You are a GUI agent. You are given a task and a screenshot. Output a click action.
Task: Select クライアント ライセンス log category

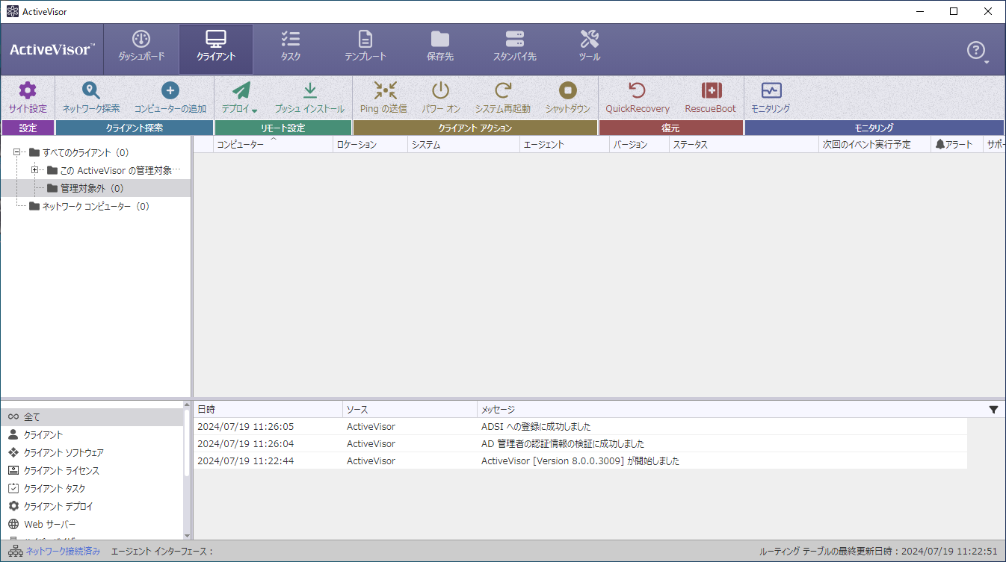pos(91,470)
